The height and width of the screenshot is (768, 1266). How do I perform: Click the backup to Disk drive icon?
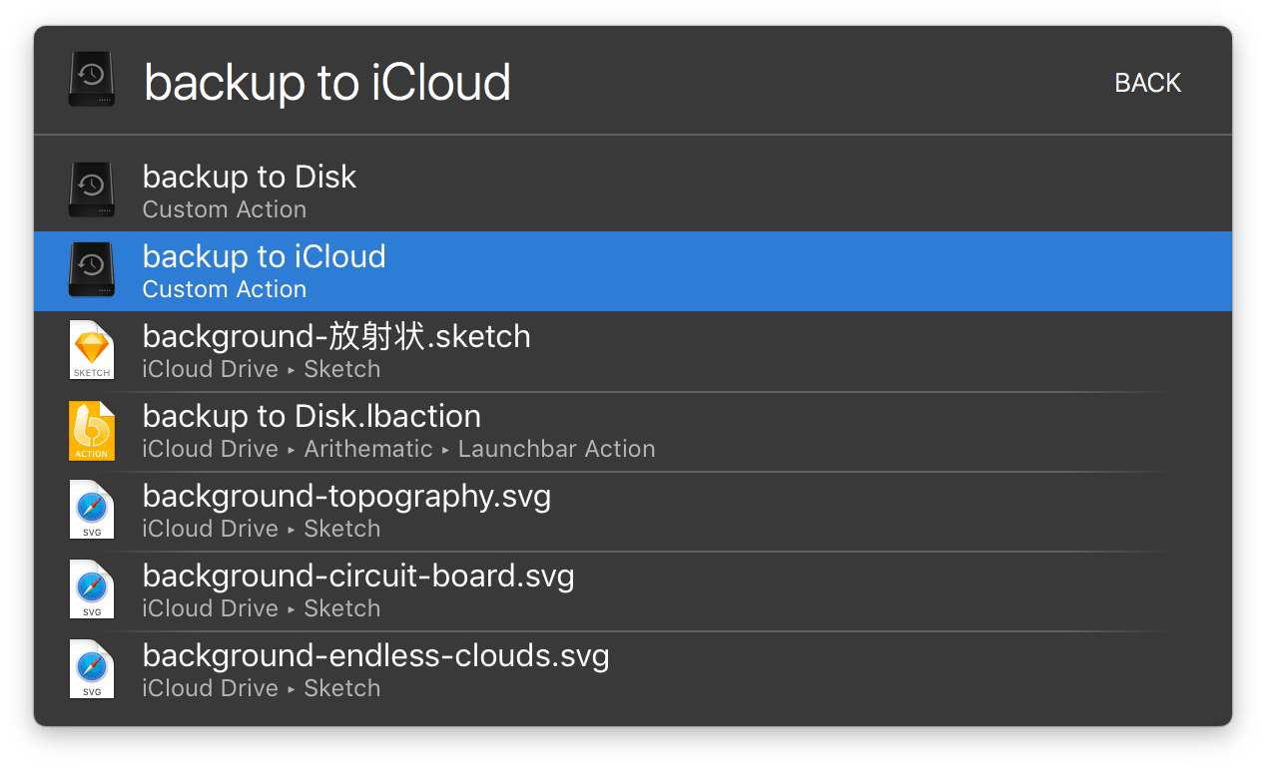coord(91,191)
